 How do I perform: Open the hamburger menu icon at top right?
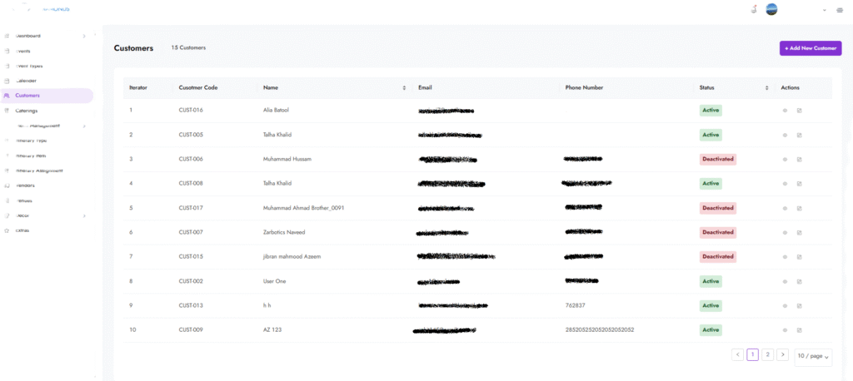tap(839, 11)
